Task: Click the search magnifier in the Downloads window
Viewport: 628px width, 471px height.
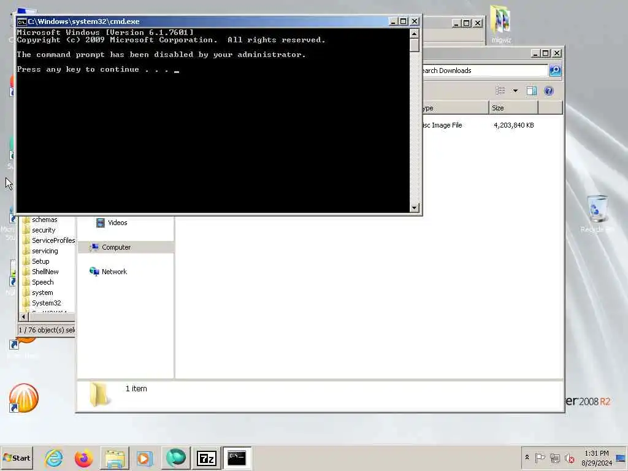Action: pos(554,71)
